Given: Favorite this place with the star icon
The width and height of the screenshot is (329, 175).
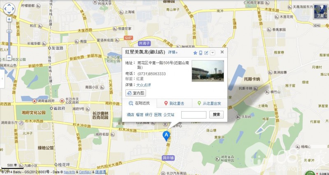Looking at the screenshot, I should [x=195, y=53].
